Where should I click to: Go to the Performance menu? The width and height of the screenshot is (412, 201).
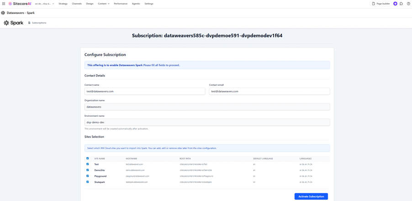pyautogui.click(x=121, y=4)
